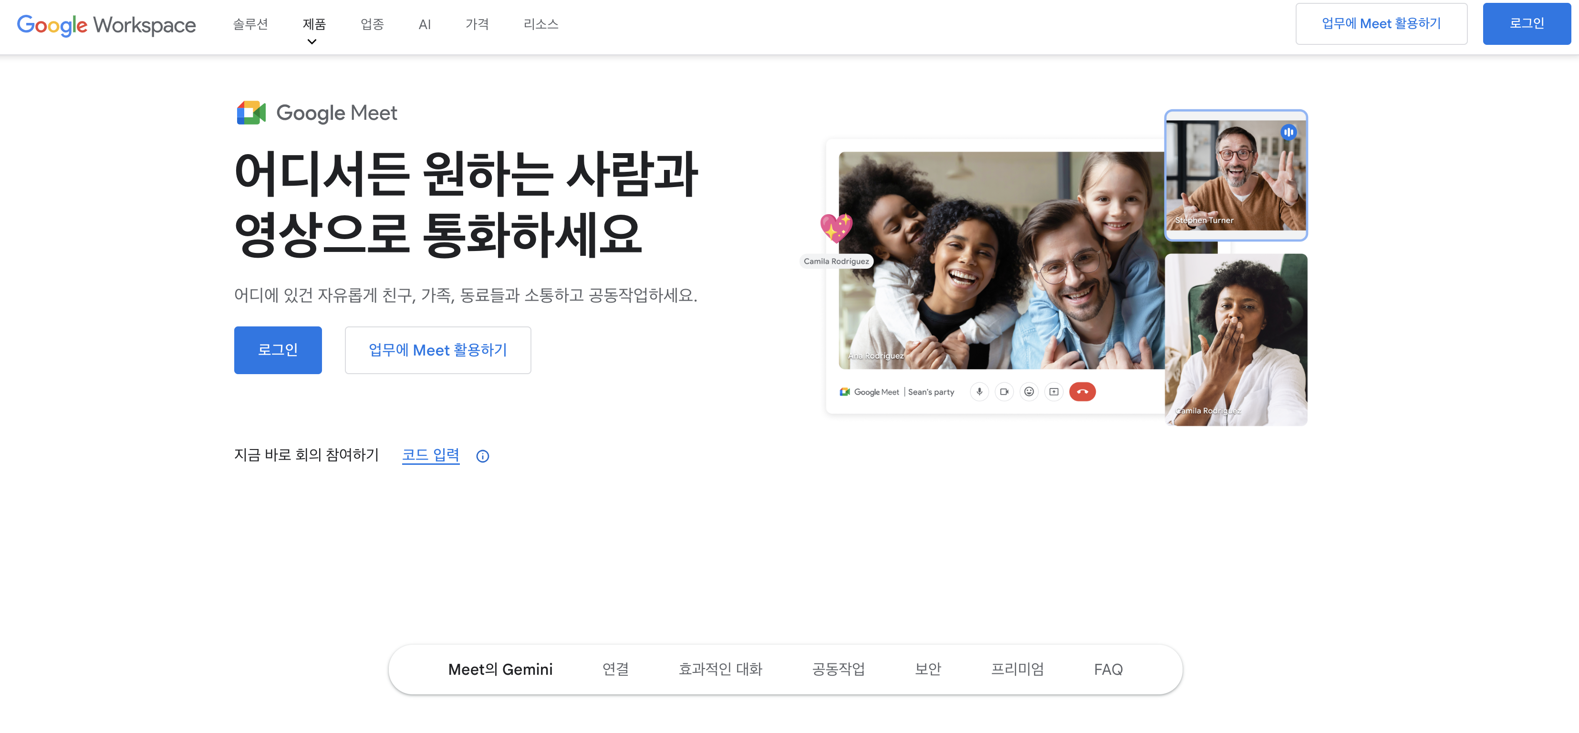Click Stephen Turner's video tile
The height and width of the screenshot is (733, 1579).
tap(1236, 175)
